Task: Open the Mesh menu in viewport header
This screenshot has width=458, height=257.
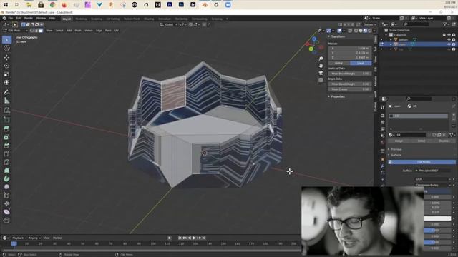Action: point(78,30)
